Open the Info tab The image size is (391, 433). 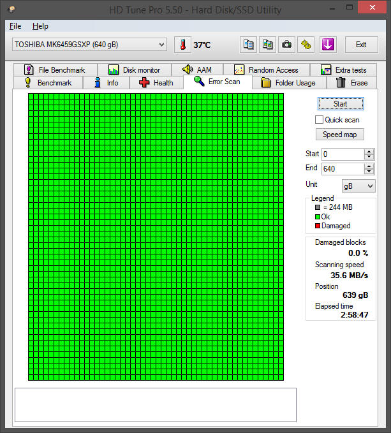coord(106,82)
